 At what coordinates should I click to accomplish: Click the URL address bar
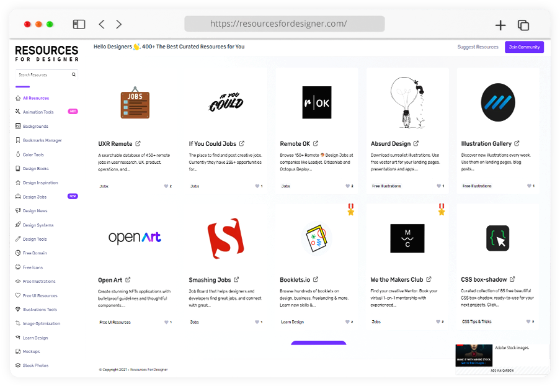[x=285, y=24]
